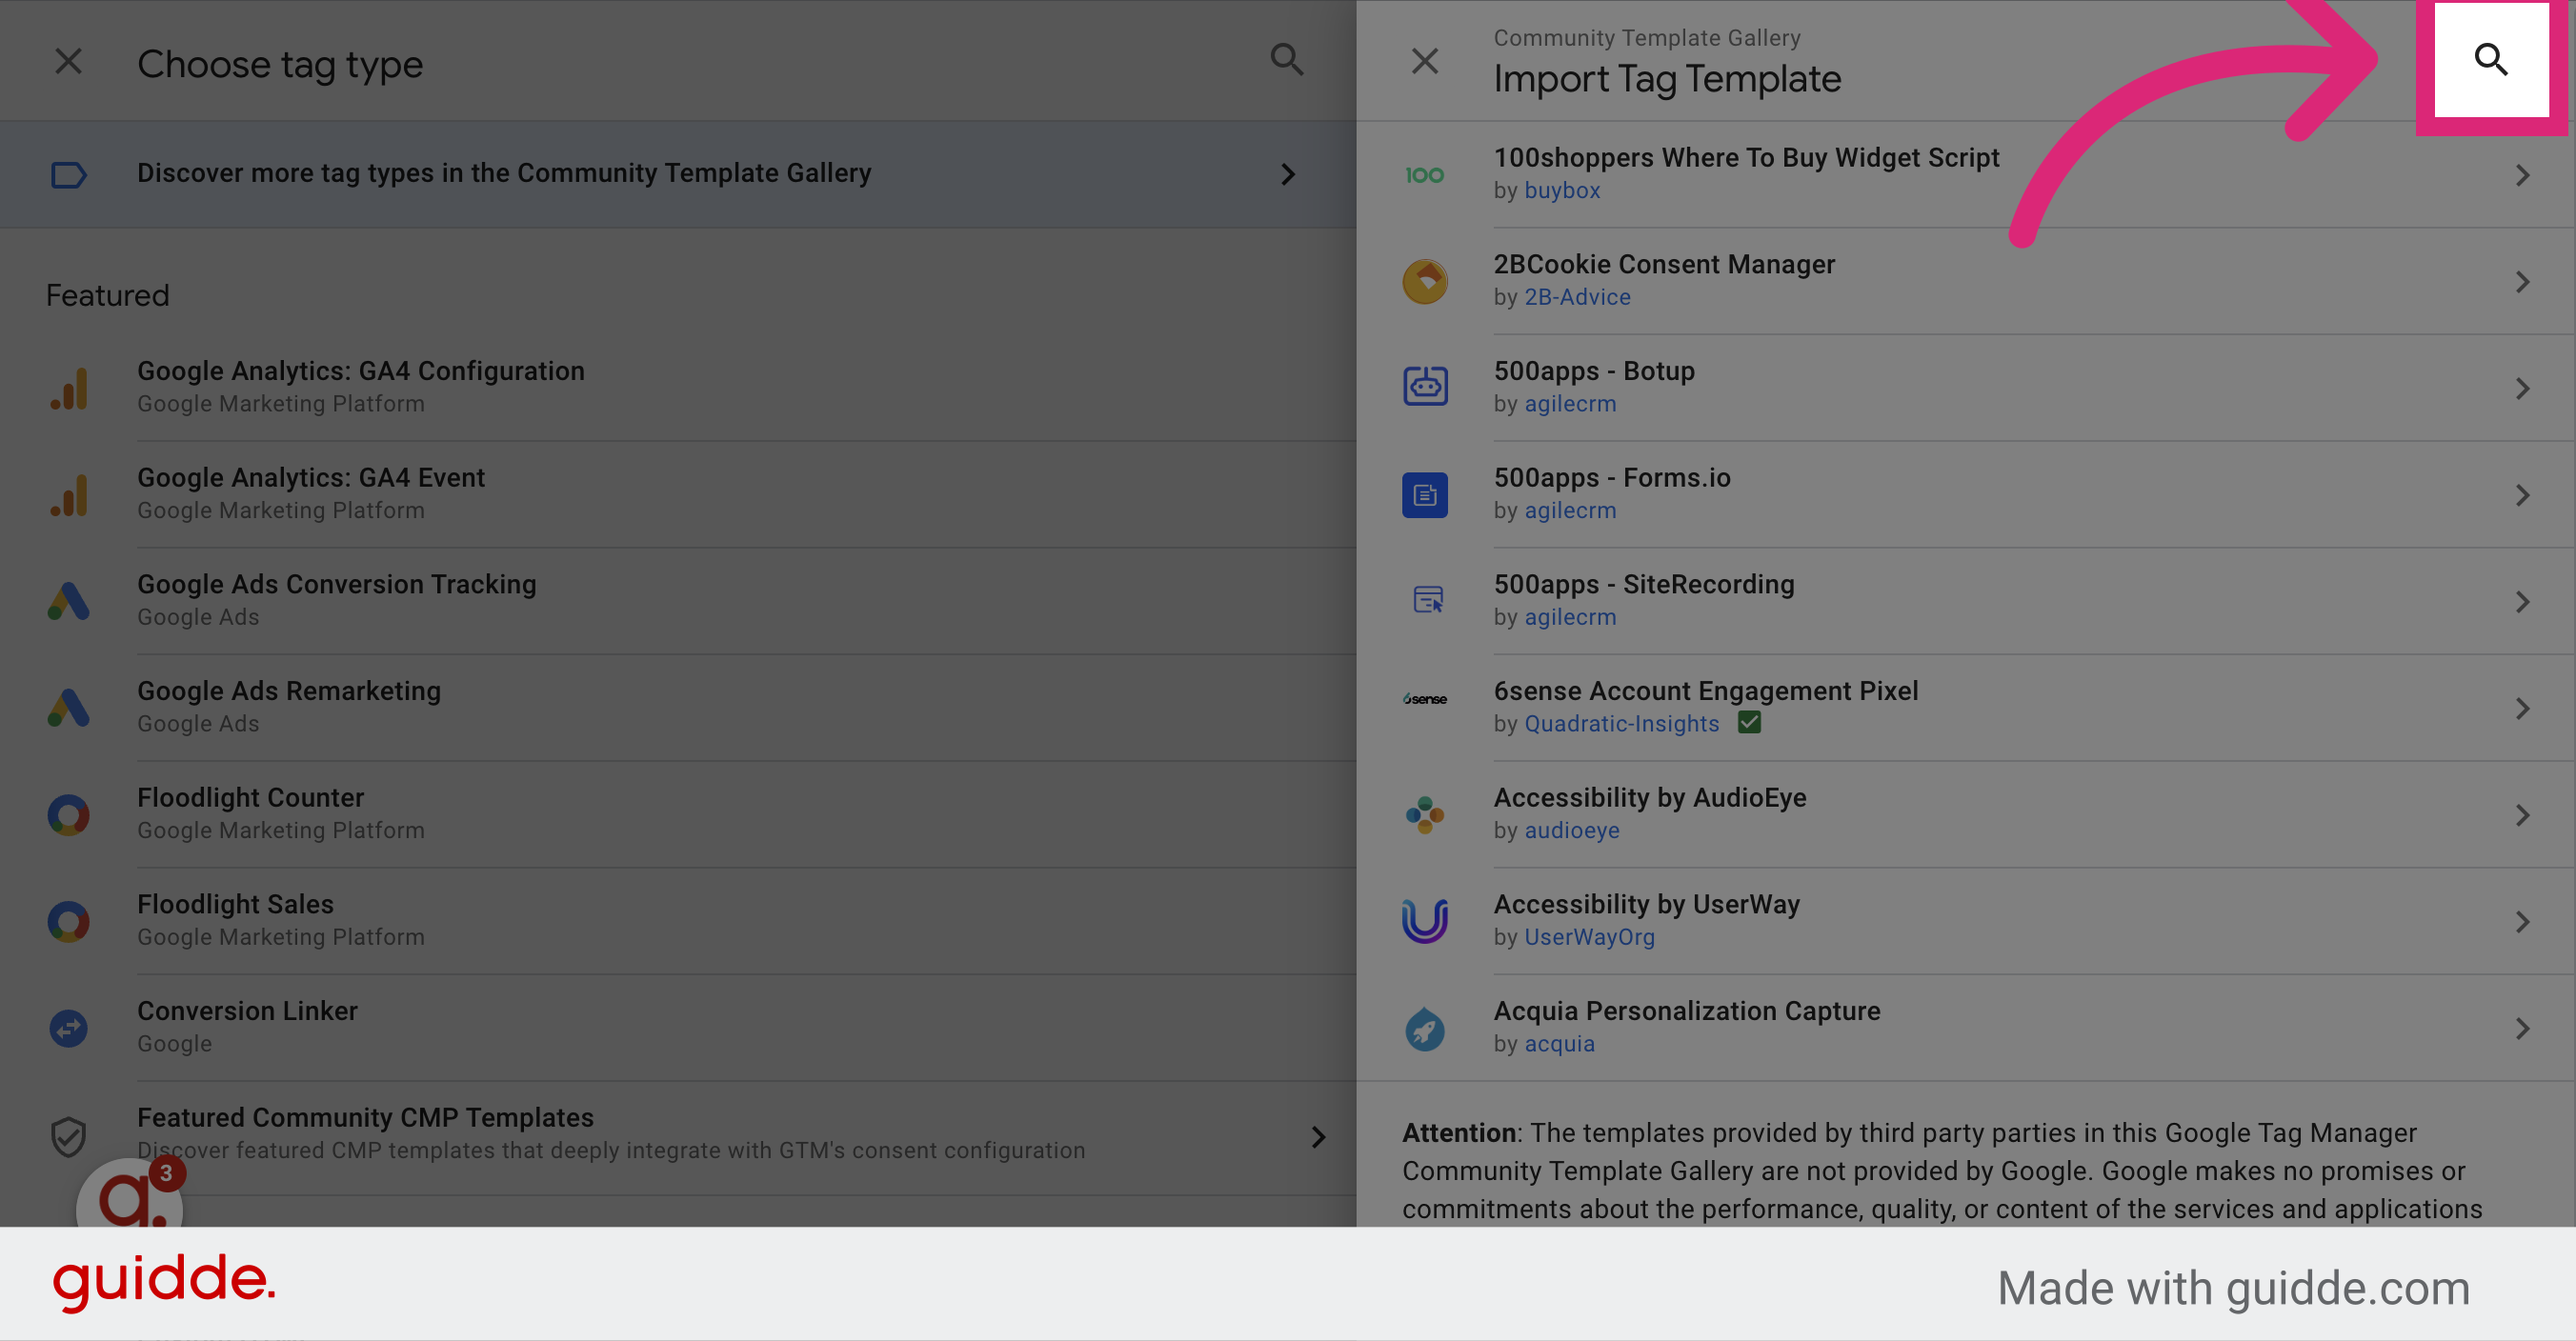This screenshot has width=2576, height=1341.
Task: Expand chevron for 500apps - Botup
Action: [2522, 389]
